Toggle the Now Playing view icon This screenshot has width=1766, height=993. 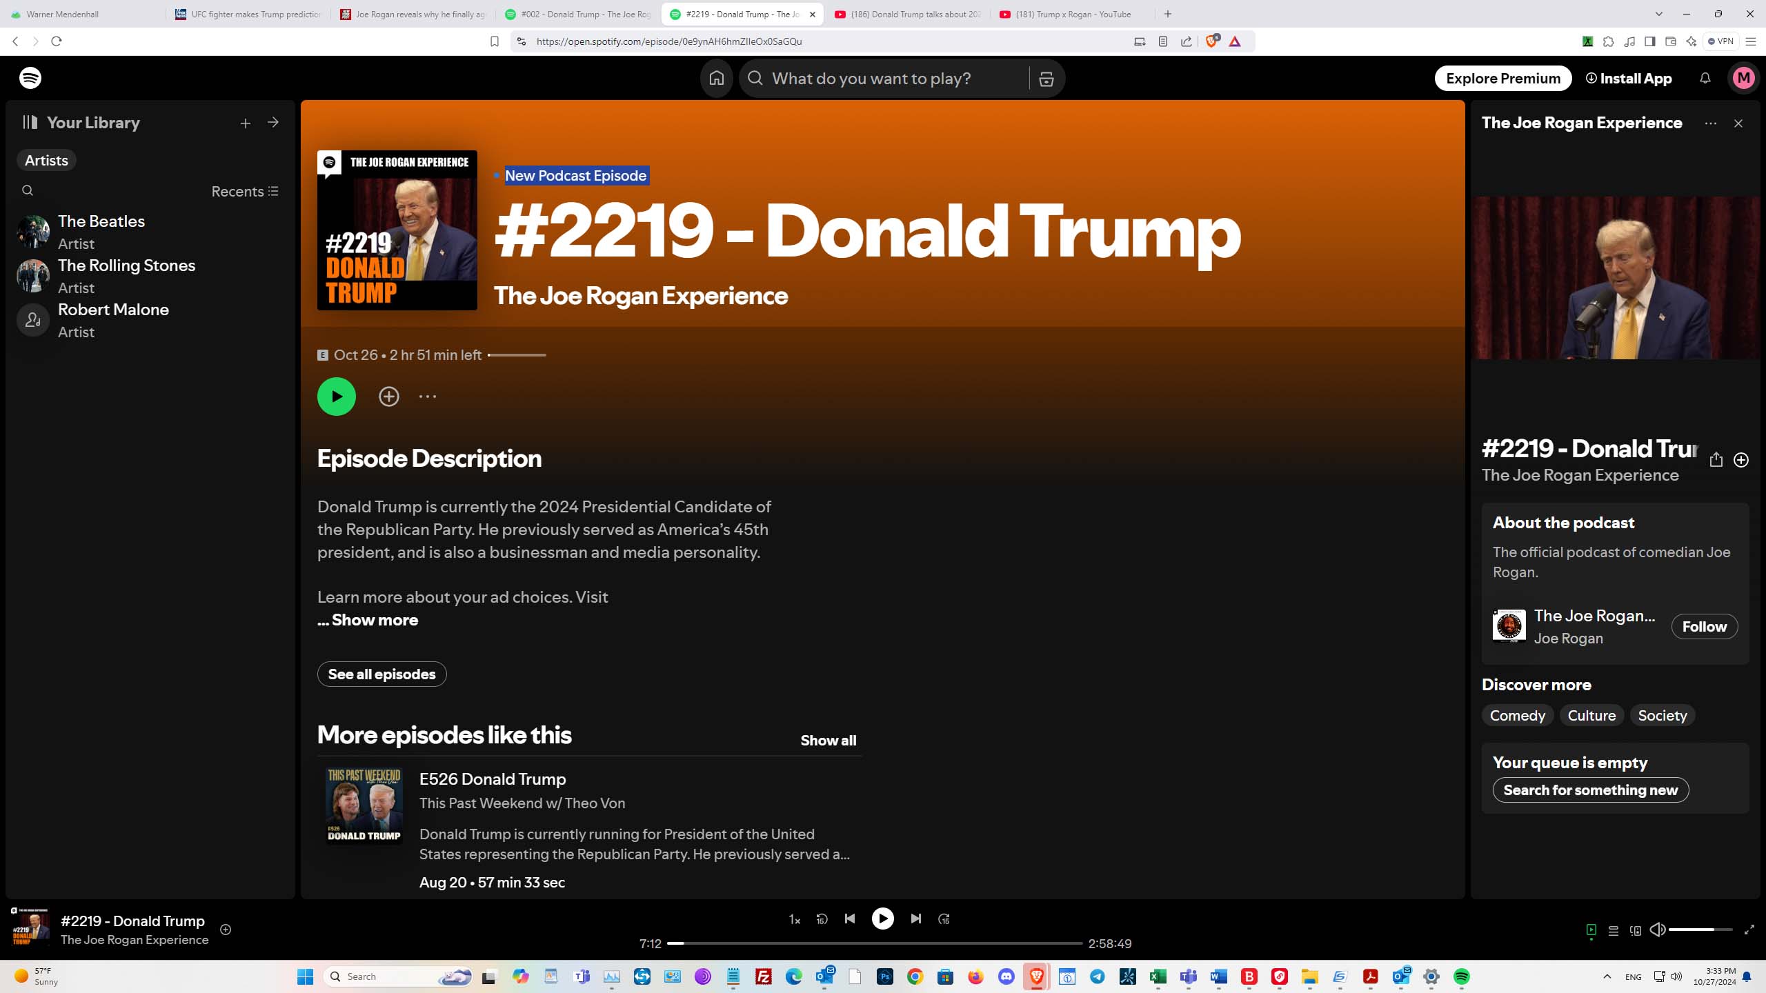[x=1591, y=930]
